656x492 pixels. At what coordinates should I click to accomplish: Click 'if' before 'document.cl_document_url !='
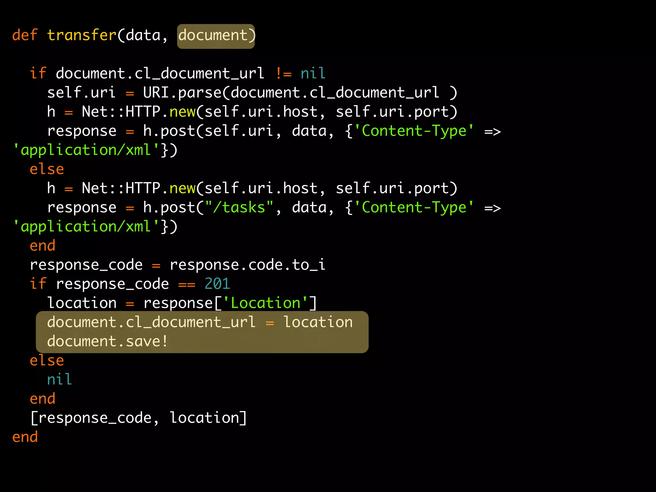38,73
